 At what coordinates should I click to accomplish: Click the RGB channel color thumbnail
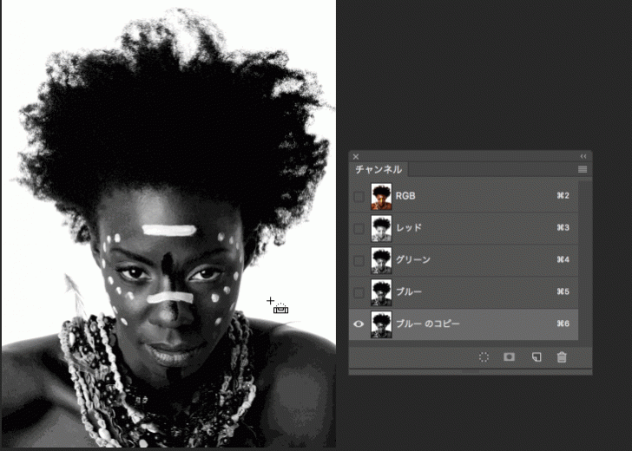click(x=381, y=197)
